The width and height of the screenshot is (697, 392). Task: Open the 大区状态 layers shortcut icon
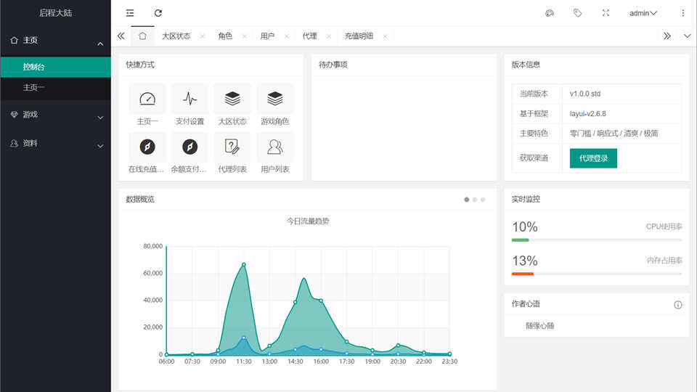[232, 99]
